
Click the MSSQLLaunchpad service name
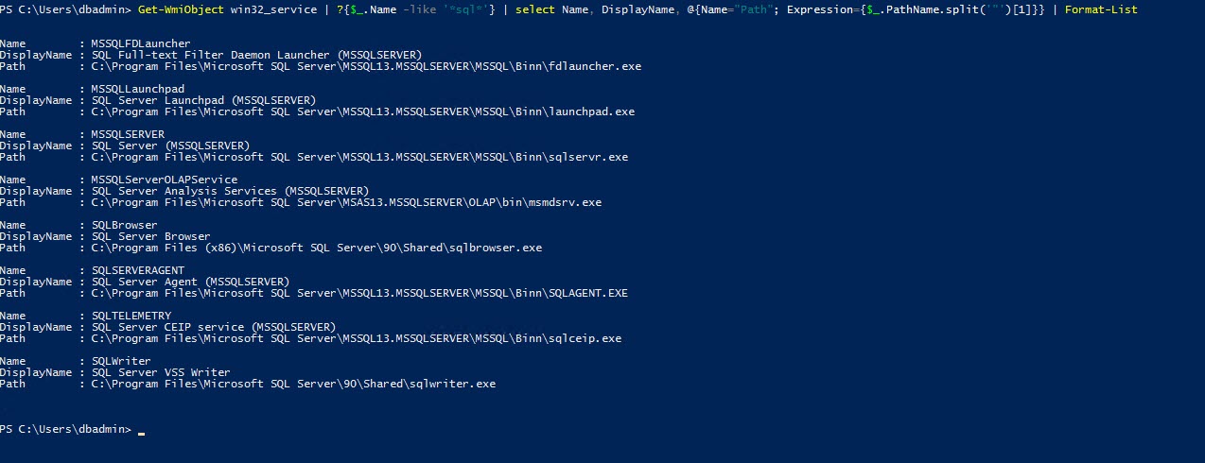(x=138, y=89)
